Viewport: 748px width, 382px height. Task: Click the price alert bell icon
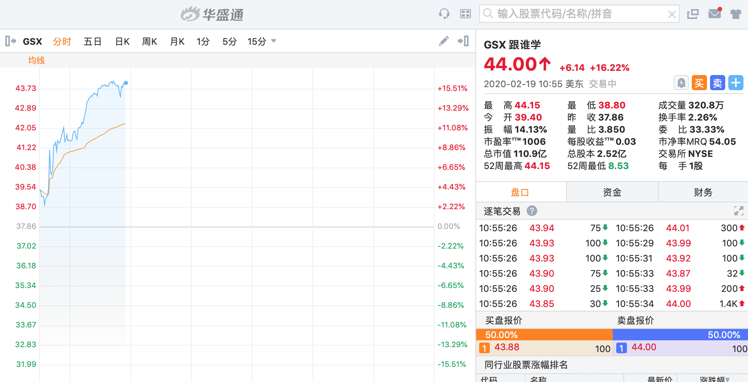(681, 83)
